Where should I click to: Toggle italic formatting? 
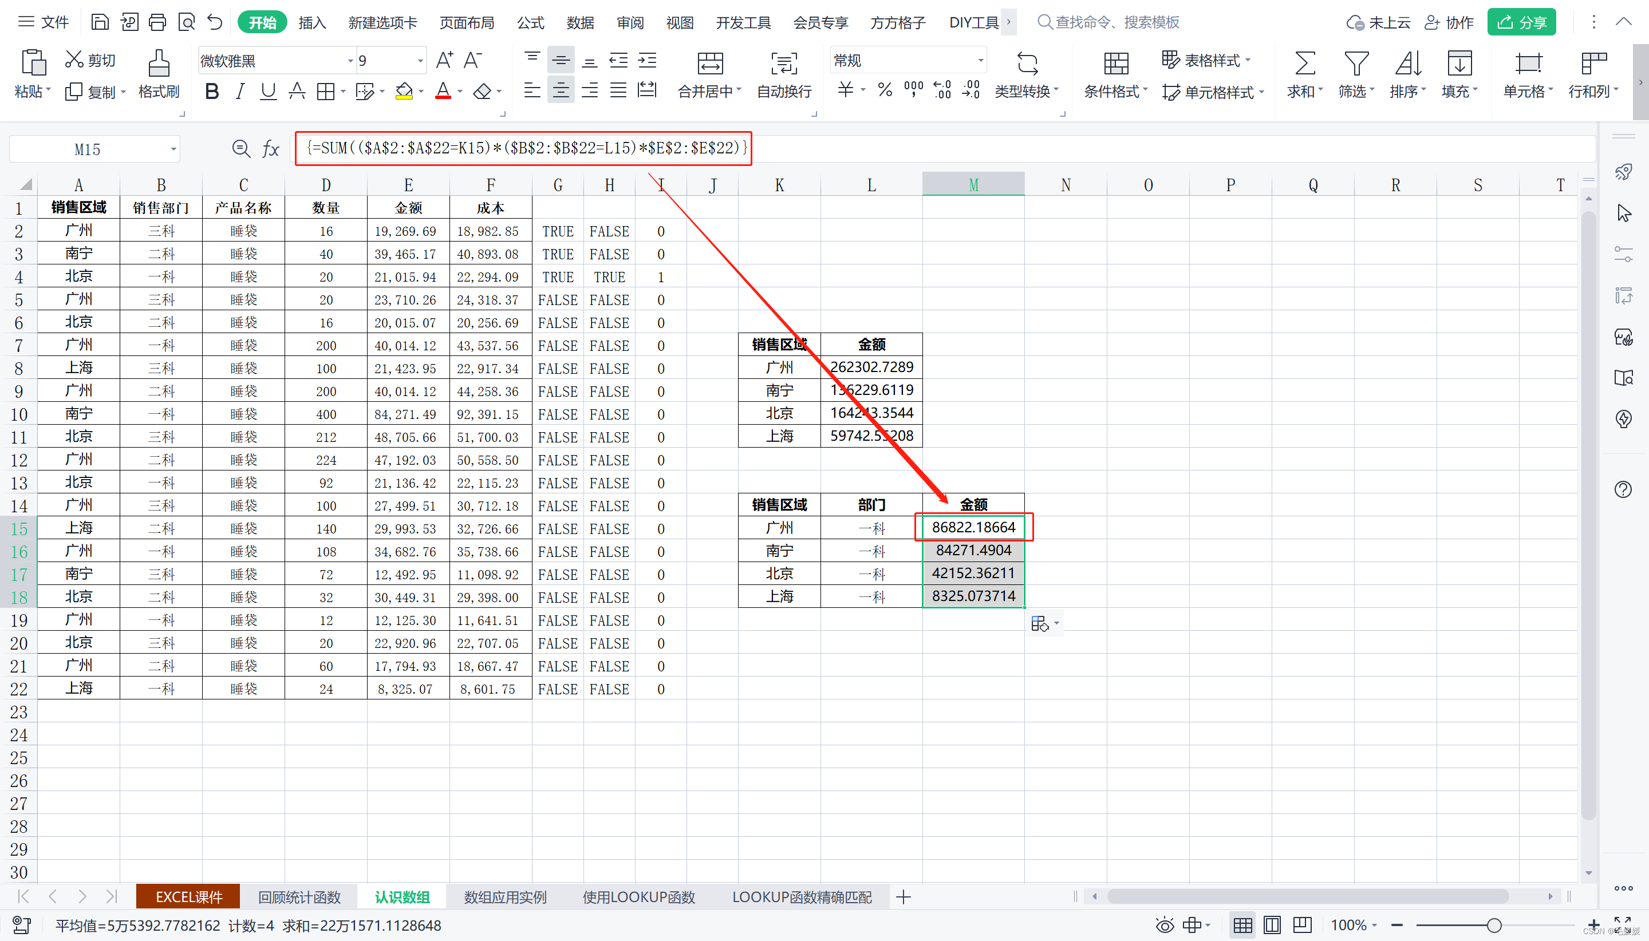tap(240, 91)
